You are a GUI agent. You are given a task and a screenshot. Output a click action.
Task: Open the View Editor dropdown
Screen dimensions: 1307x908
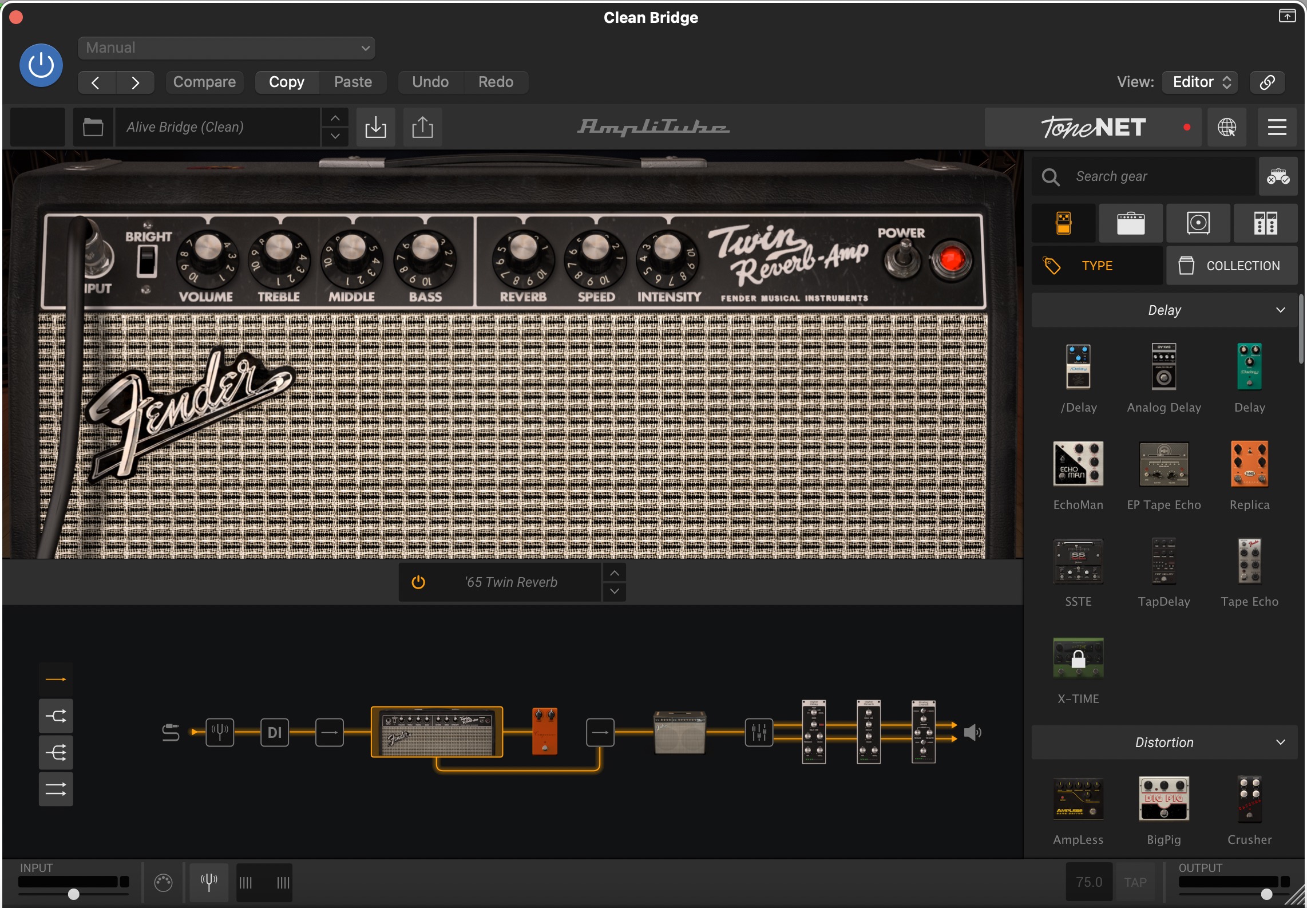click(1201, 82)
